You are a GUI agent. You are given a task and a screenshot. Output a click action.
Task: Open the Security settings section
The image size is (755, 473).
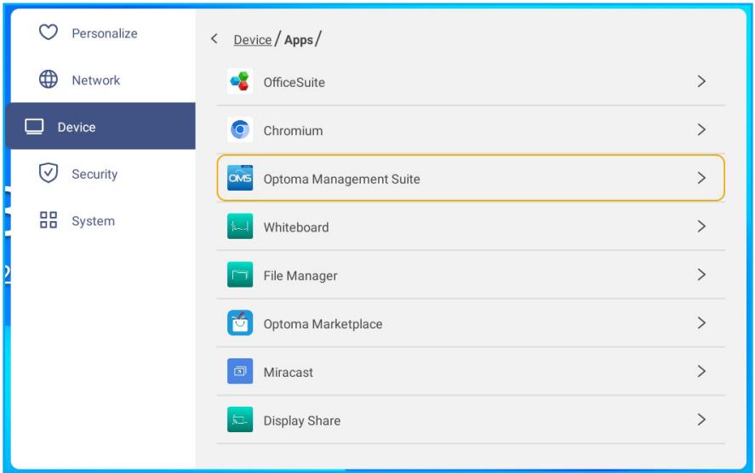pyautogui.click(x=94, y=174)
